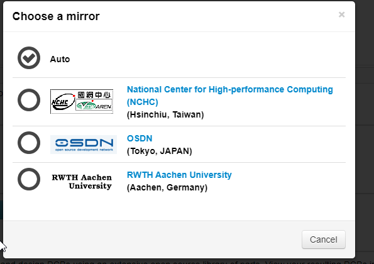This screenshot has height=264, width=374.
Task: Click the Auto option label
Action: tap(60, 59)
